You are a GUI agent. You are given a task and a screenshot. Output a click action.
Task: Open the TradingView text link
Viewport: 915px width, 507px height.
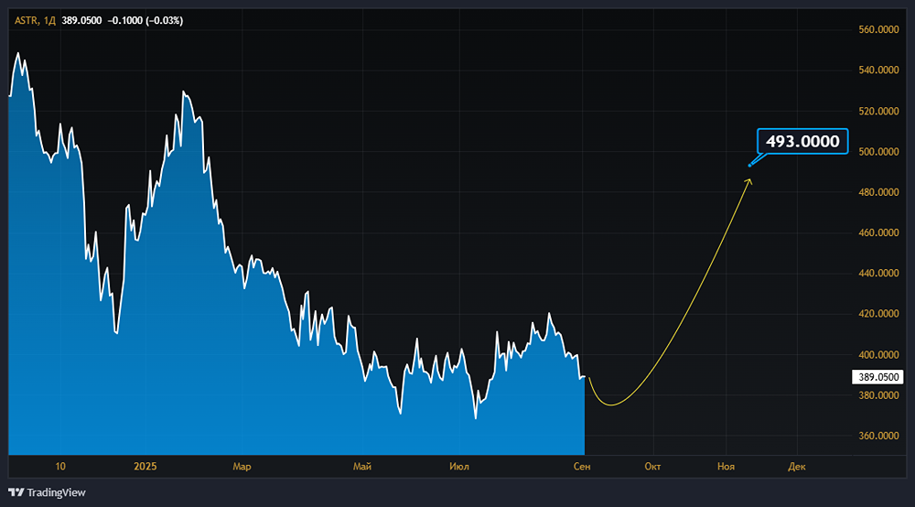[56, 492]
